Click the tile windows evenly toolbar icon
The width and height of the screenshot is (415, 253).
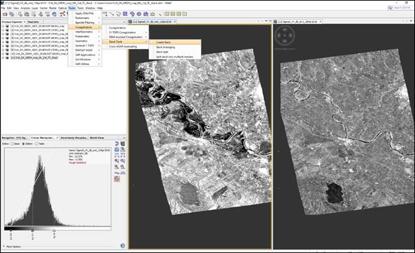pyautogui.click(x=167, y=14)
